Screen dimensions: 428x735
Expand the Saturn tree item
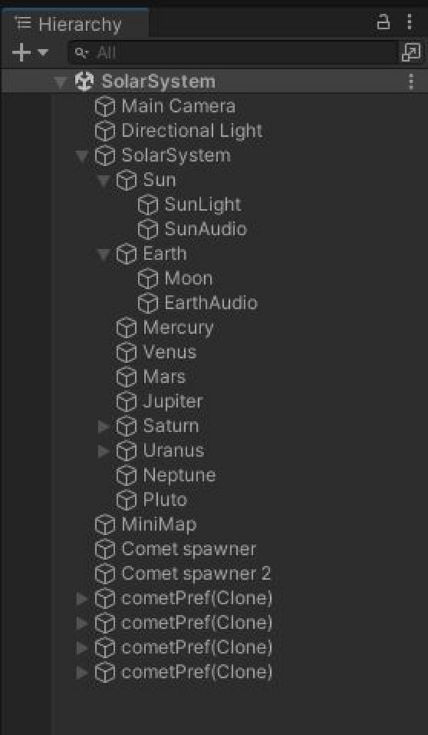[x=102, y=426]
